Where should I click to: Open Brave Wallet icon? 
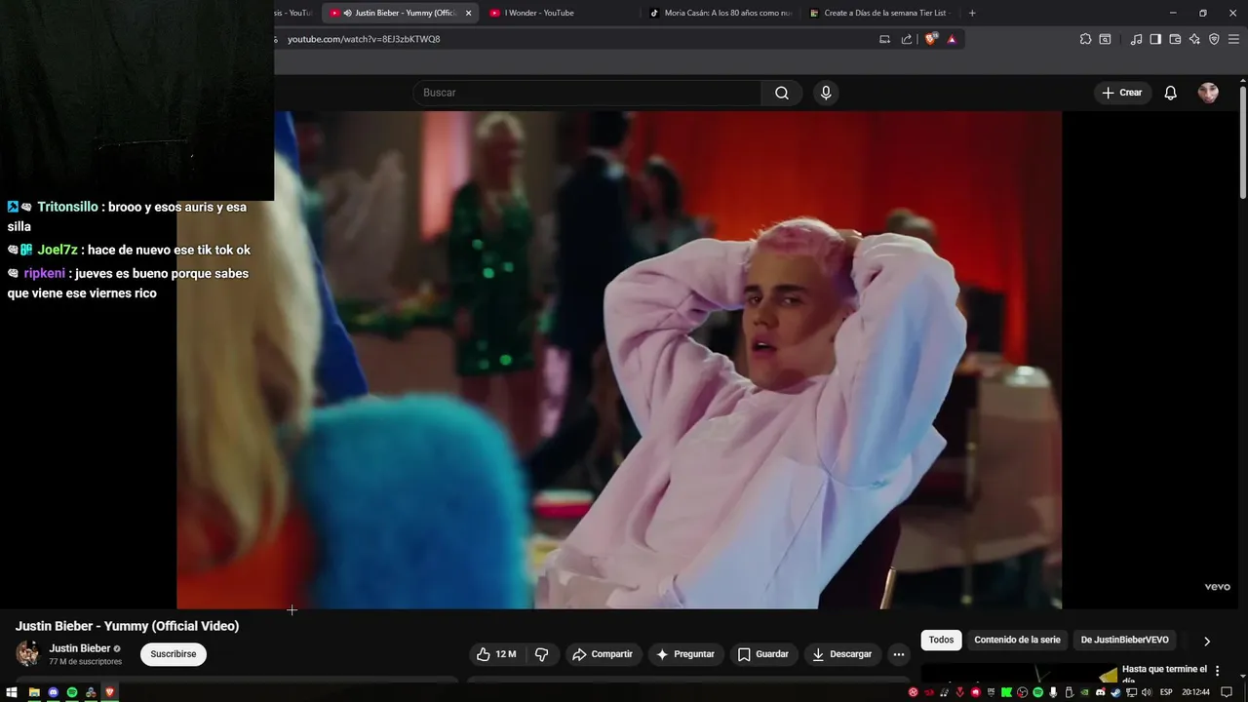(1175, 39)
